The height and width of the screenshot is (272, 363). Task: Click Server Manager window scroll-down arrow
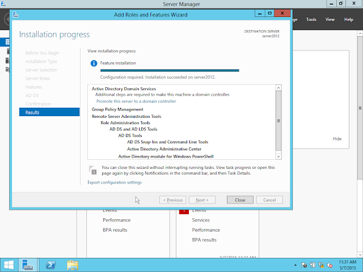[360, 254]
